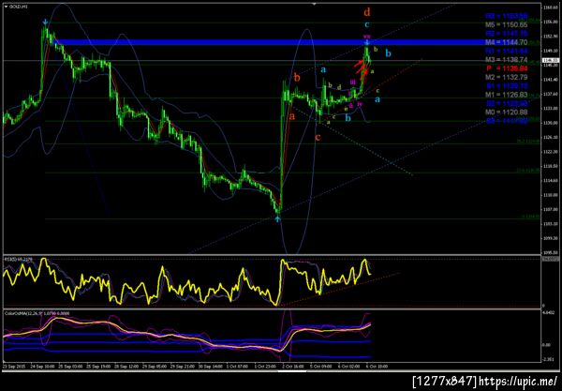Select the orange wave label c under the spike
562x391 pixels.
coord(318,137)
